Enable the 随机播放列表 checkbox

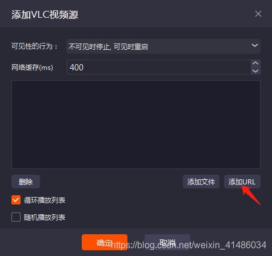click(x=16, y=217)
